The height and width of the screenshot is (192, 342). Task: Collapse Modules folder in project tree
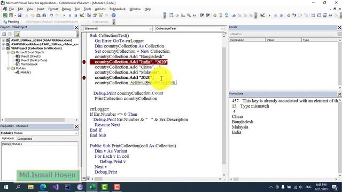(8, 68)
